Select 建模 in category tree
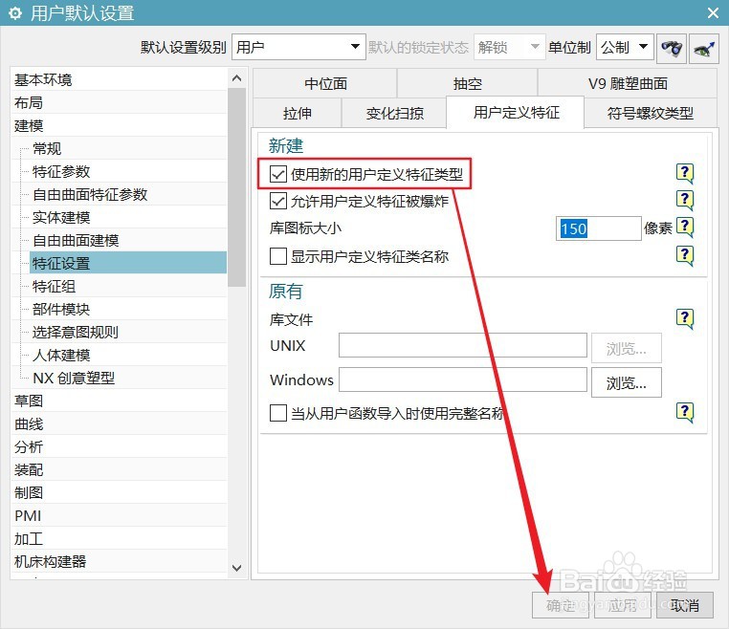Screen dimensions: 729x629 [119, 126]
